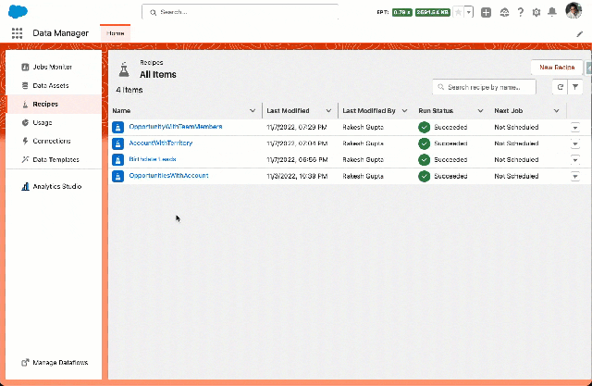Click the Favorites star icon

[x=458, y=12]
